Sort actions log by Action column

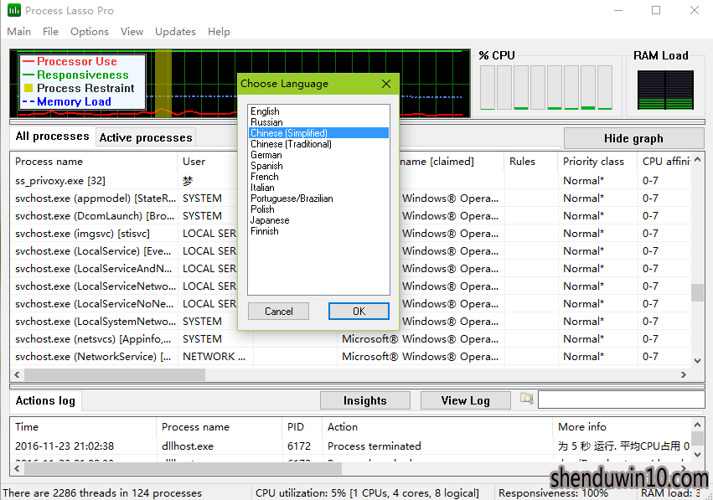437,427
